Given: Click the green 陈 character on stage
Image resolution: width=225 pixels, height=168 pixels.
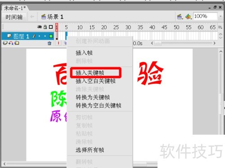Looking at the screenshot, I should [58, 99].
